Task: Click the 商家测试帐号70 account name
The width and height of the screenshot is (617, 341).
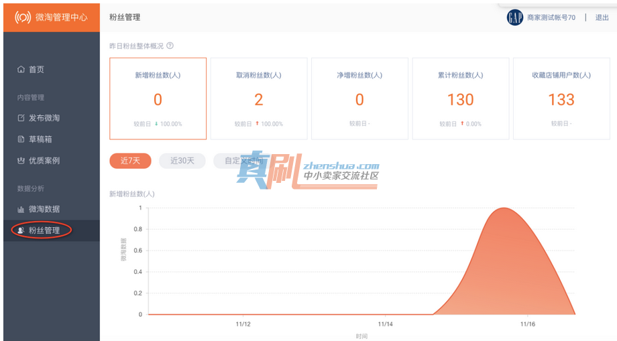Action: [551, 17]
